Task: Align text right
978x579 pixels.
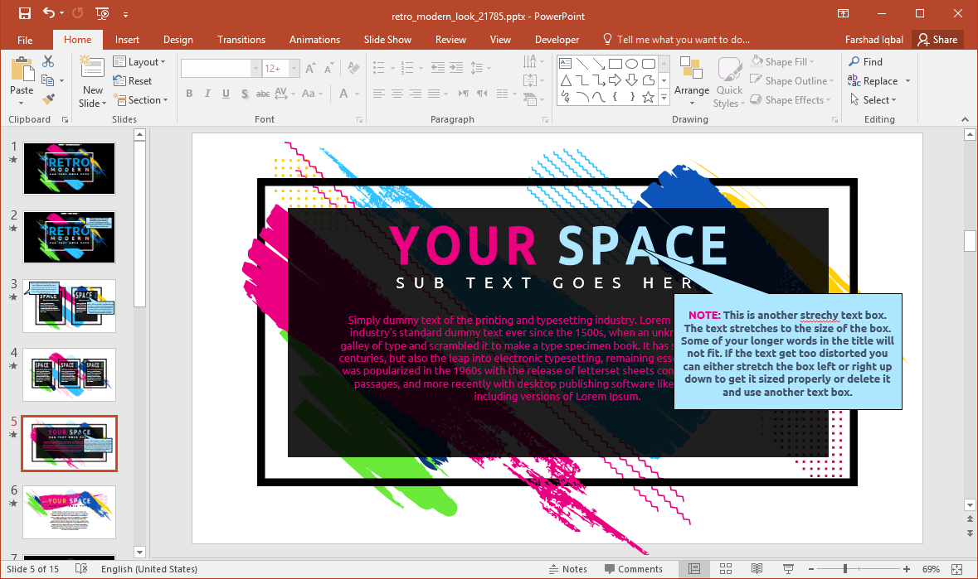Action: [416, 94]
